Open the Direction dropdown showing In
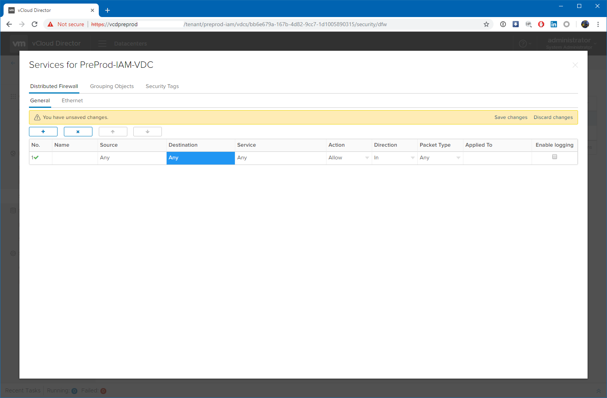607x398 pixels. [394, 158]
